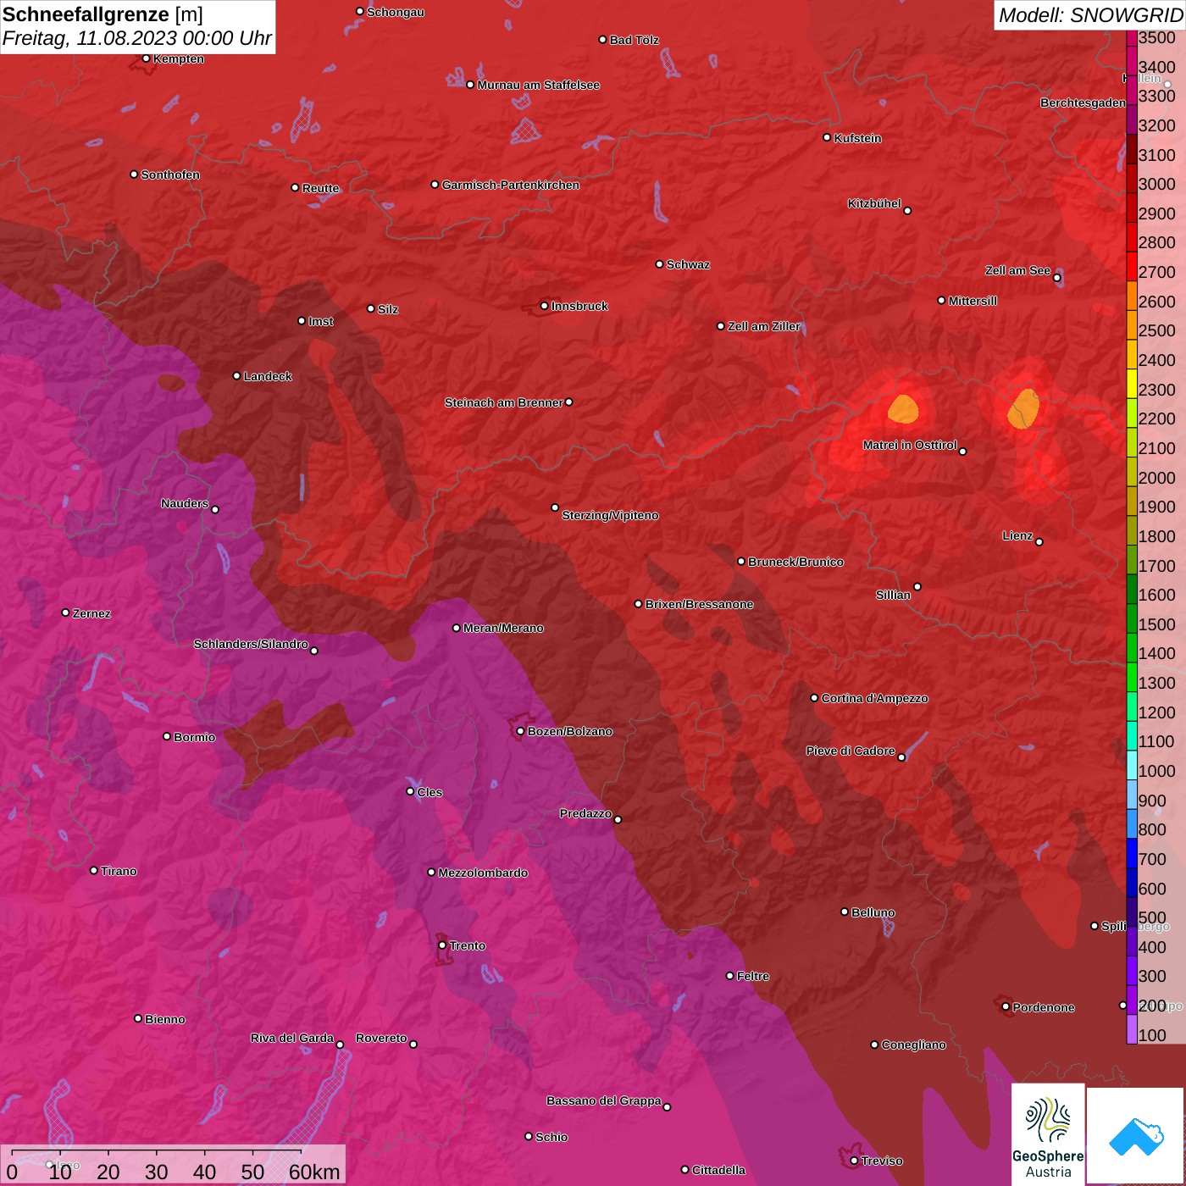
Task: Click the Lienz label
Action: coord(1017,535)
